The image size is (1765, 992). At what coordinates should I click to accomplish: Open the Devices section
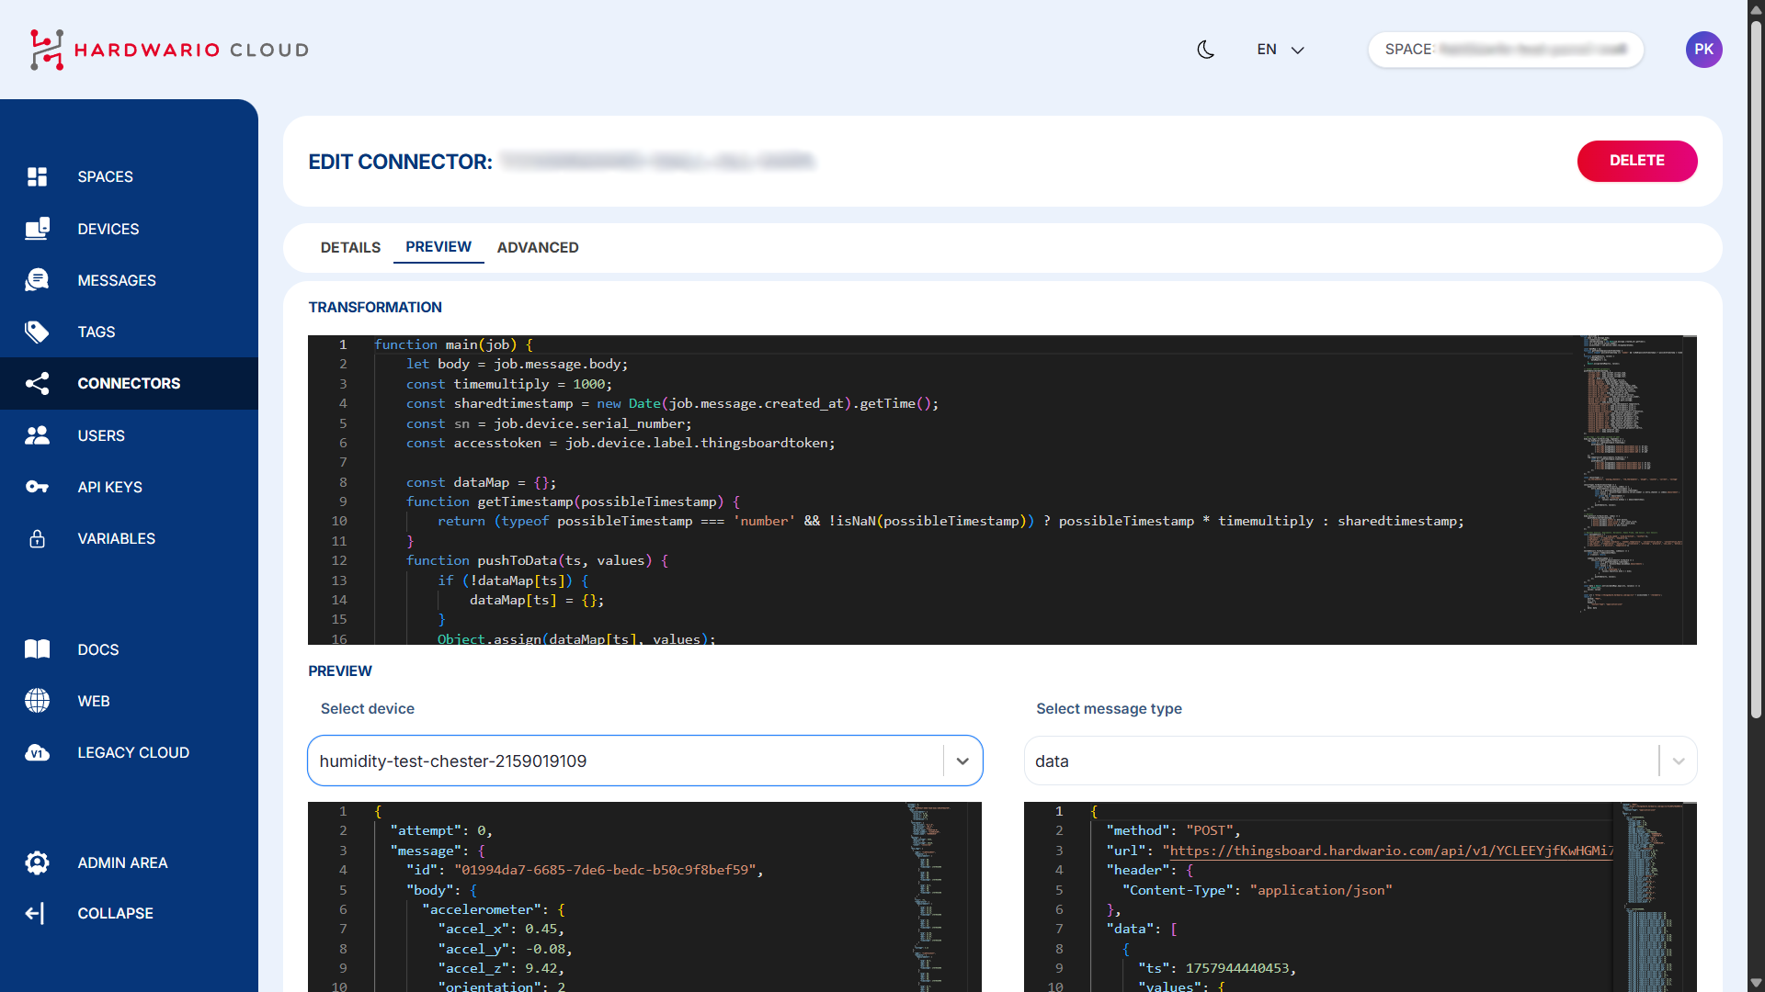coord(108,229)
